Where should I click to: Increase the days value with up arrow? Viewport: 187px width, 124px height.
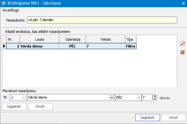tap(155, 96)
